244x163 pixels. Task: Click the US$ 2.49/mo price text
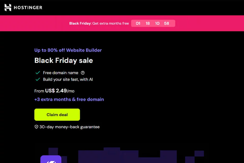(60, 91)
